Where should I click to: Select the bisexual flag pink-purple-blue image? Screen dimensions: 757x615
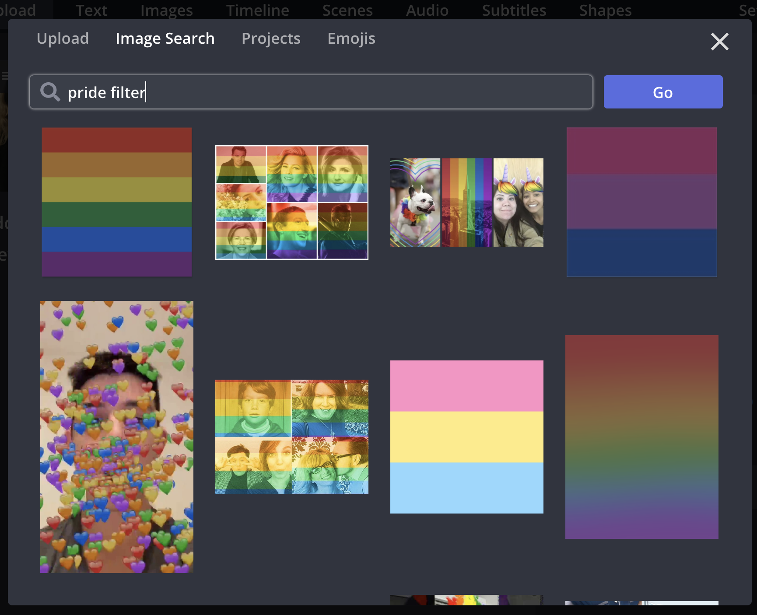pos(641,202)
